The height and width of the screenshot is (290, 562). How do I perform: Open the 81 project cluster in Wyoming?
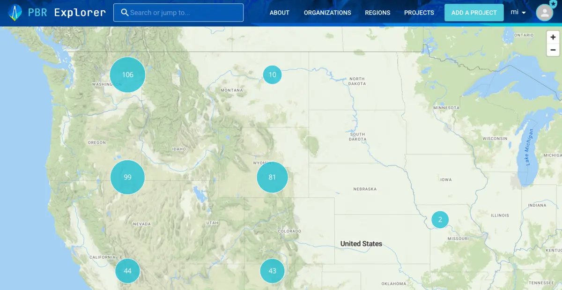click(x=272, y=177)
